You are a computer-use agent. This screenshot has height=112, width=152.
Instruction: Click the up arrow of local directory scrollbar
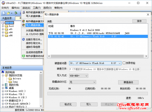41,72
